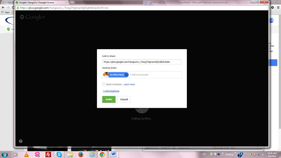The height and width of the screenshot is (158, 281).
Task: Open FileZilla from the taskbar
Action: 48,154
